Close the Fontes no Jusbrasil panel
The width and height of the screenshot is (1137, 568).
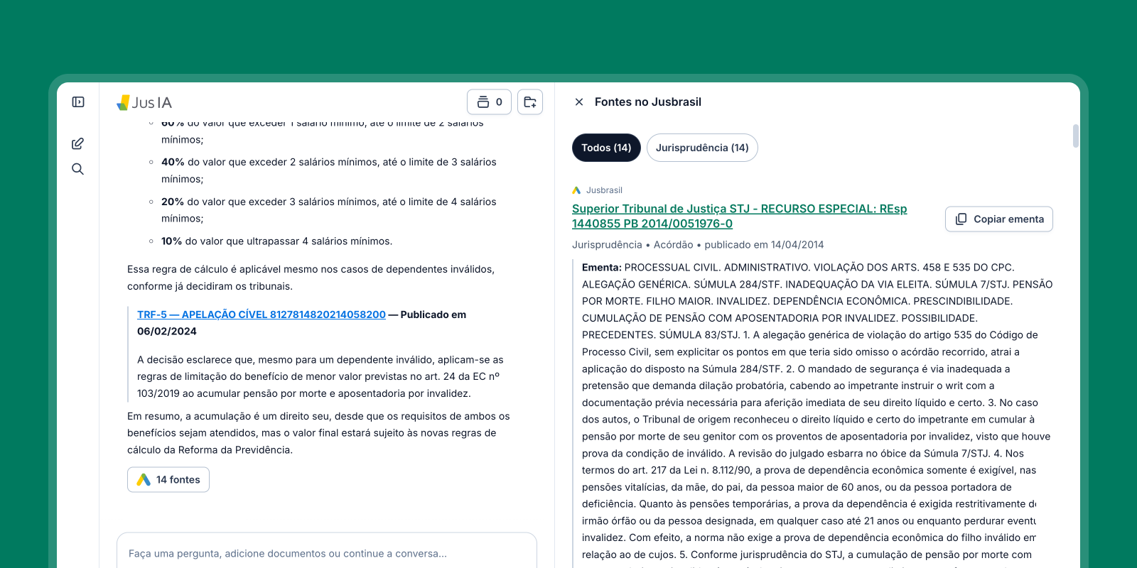[x=579, y=102]
